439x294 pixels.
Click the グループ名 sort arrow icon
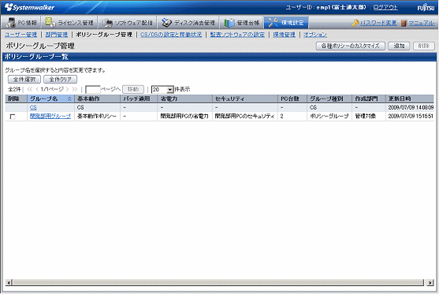(x=69, y=99)
